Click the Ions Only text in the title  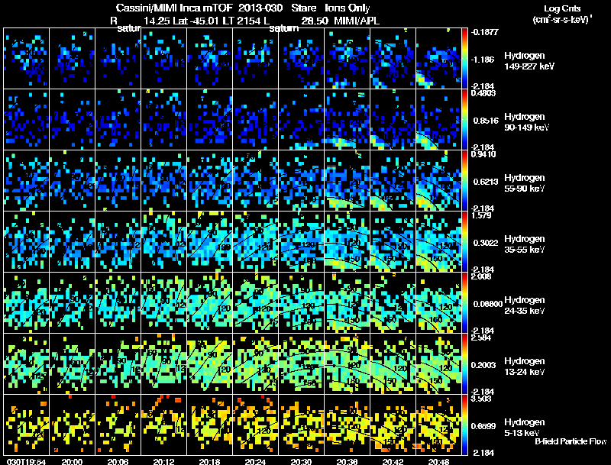pos(348,8)
